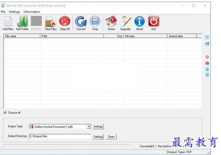The height and width of the screenshot is (155, 221).
Task: Click the Open output directory button
Action: 111,136
